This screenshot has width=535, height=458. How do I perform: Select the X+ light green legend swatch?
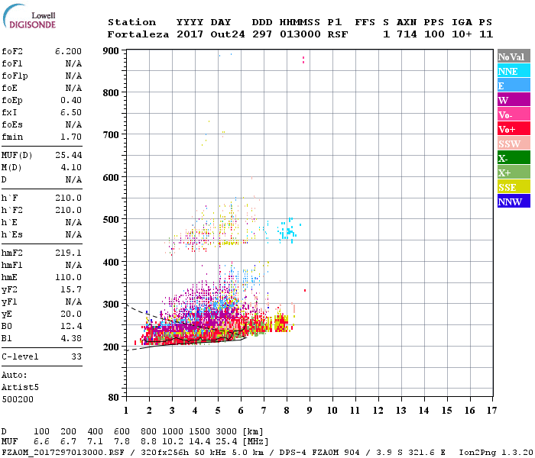point(514,172)
